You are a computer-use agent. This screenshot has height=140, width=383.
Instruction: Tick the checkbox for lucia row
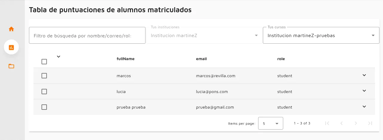point(44,92)
